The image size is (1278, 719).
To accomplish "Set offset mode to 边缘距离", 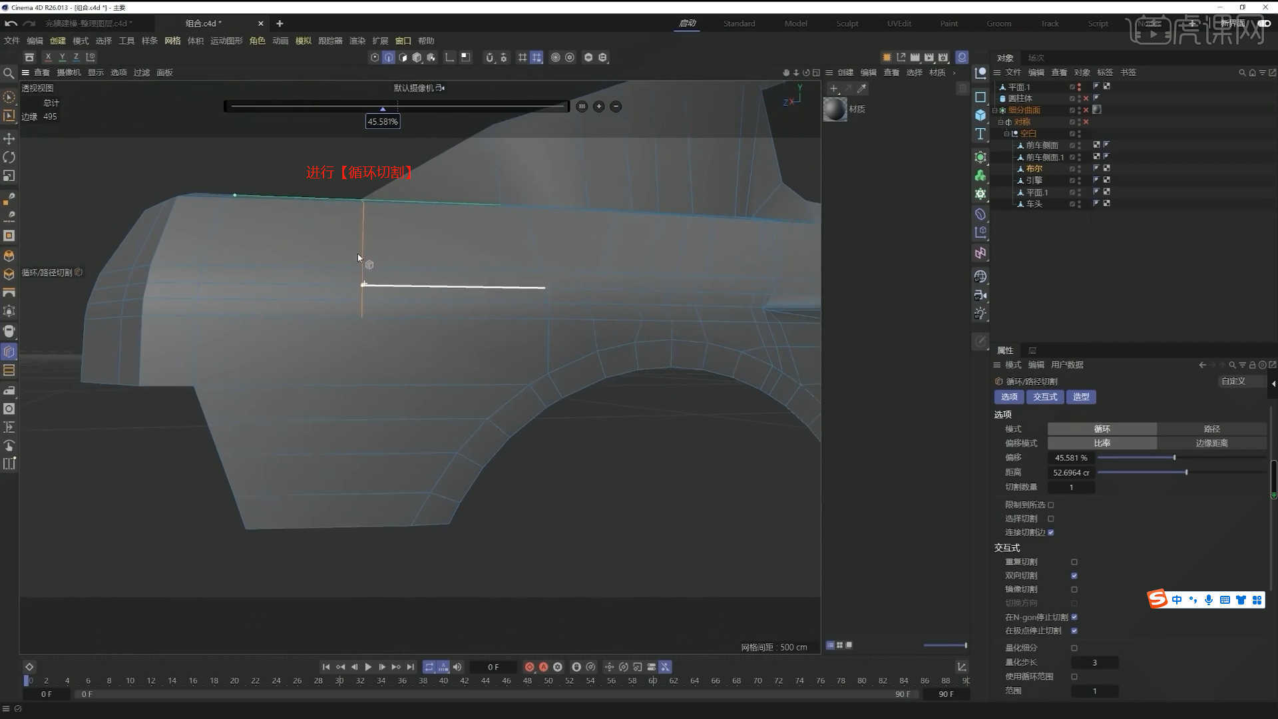I will pos(1211,443).
